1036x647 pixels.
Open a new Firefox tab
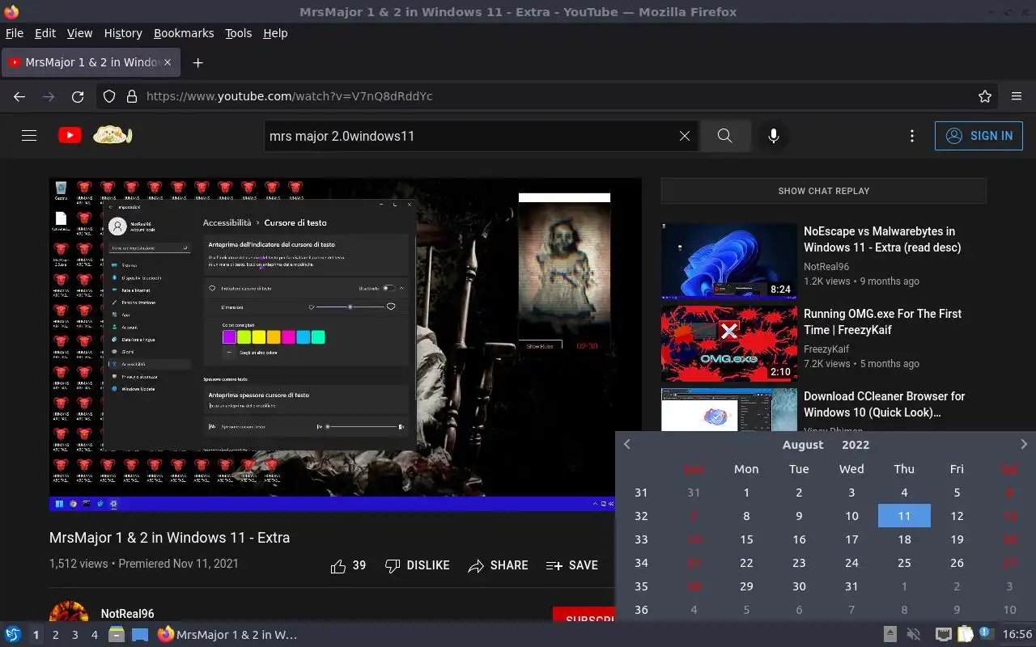[x=197, y=62]
